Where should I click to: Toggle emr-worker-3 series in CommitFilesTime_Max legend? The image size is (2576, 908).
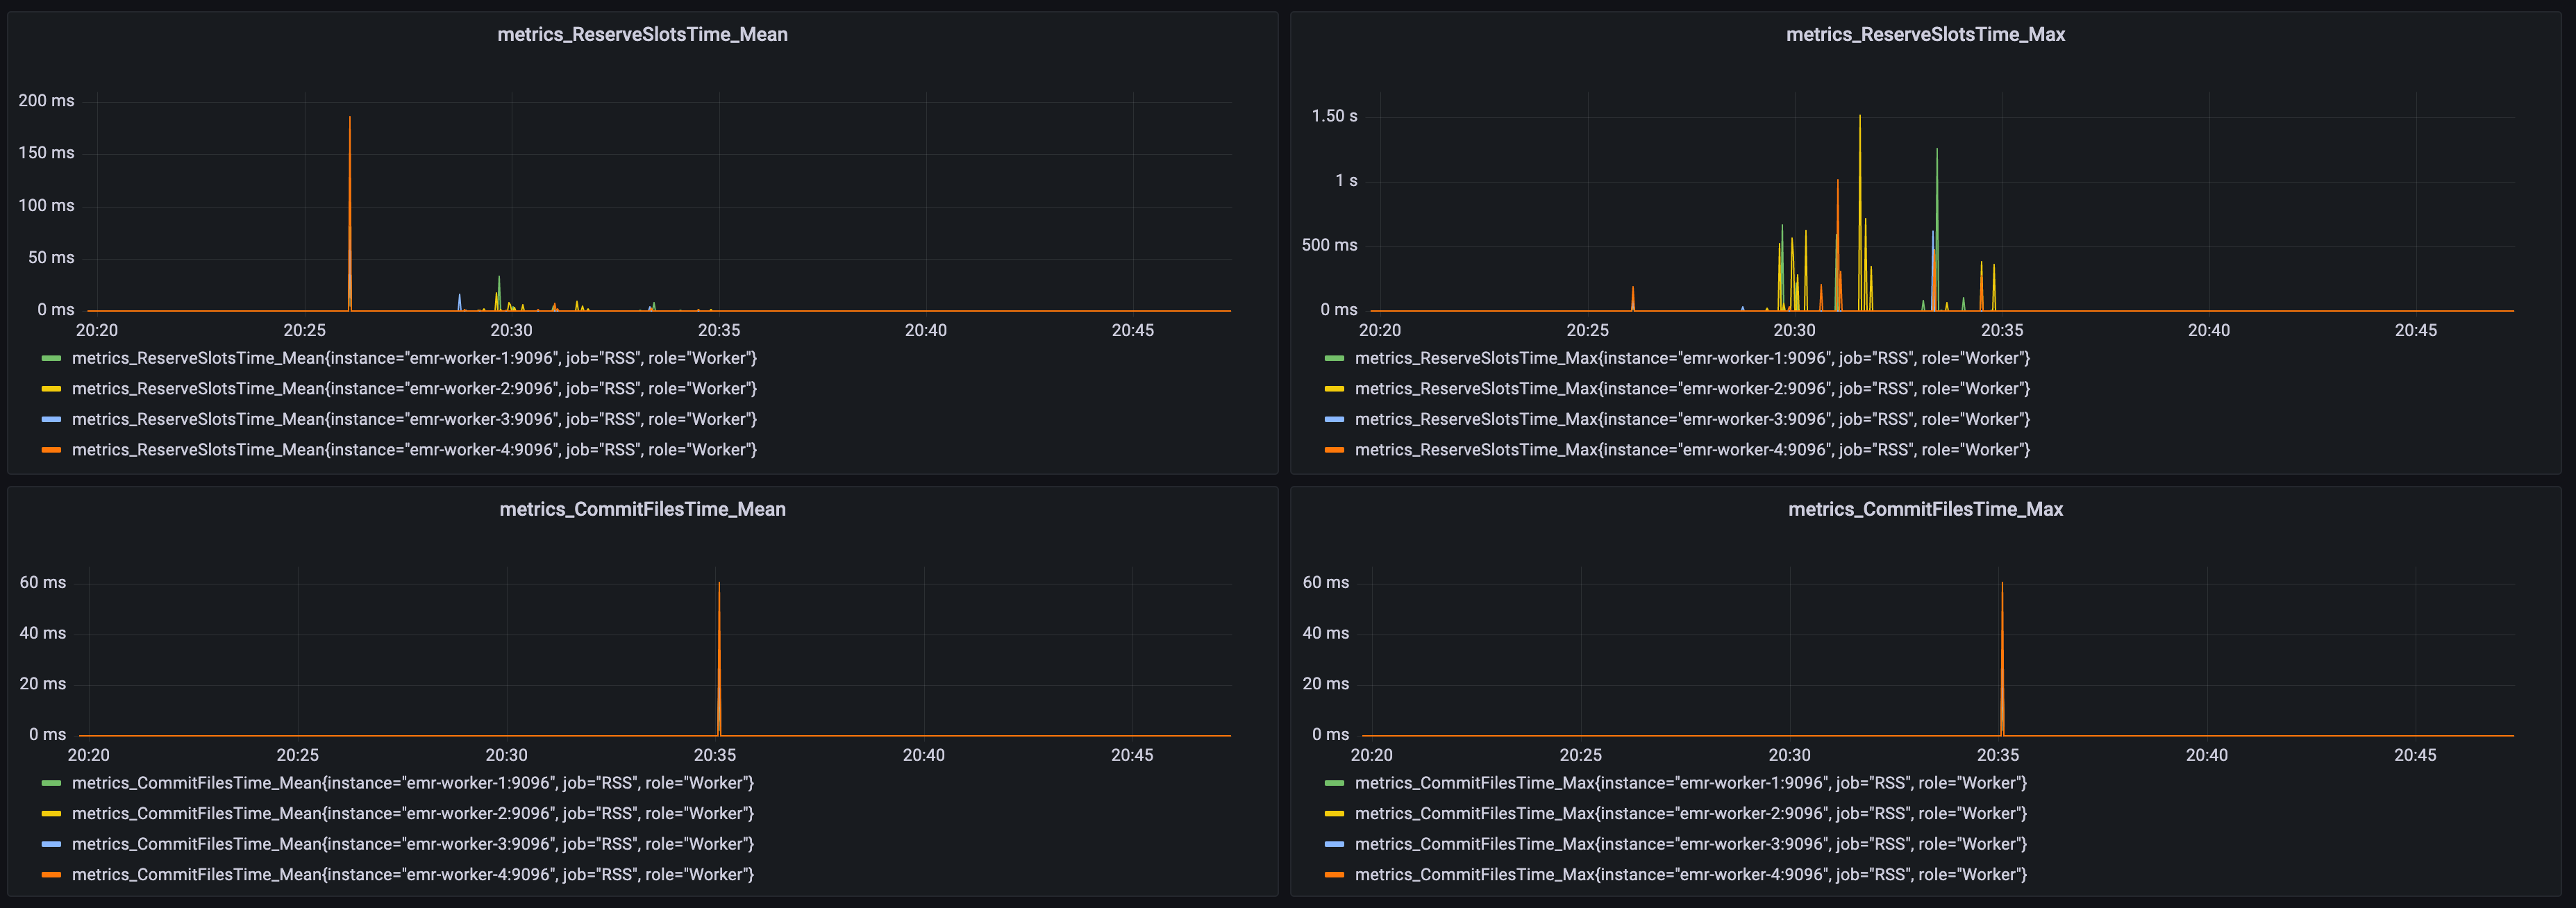(x=1691, y=844)
